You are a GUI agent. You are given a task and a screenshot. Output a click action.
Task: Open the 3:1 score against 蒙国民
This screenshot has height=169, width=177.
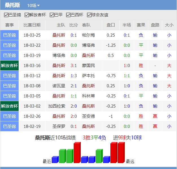pos(73,66)
